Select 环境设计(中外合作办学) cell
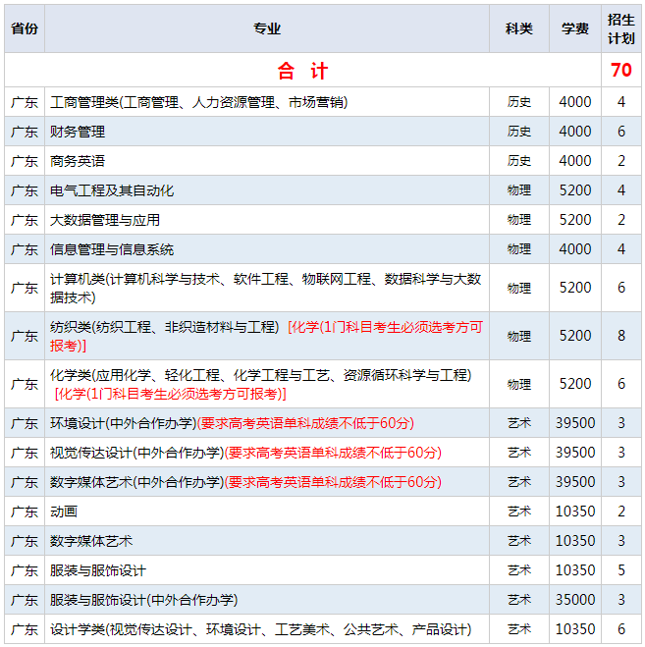The image size is (645, 647). click(x=267, y=423)
